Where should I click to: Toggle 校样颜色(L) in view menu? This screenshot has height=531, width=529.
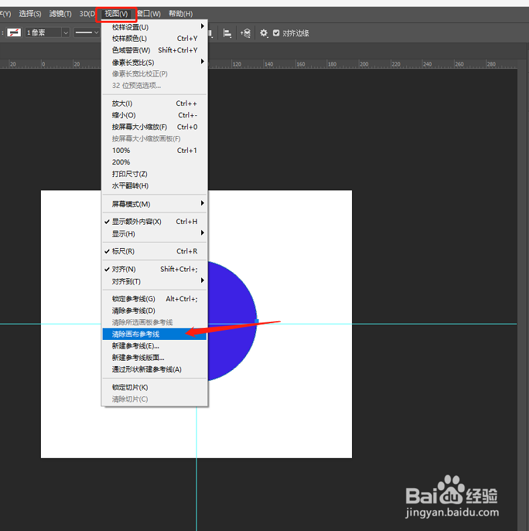(154, 39)
